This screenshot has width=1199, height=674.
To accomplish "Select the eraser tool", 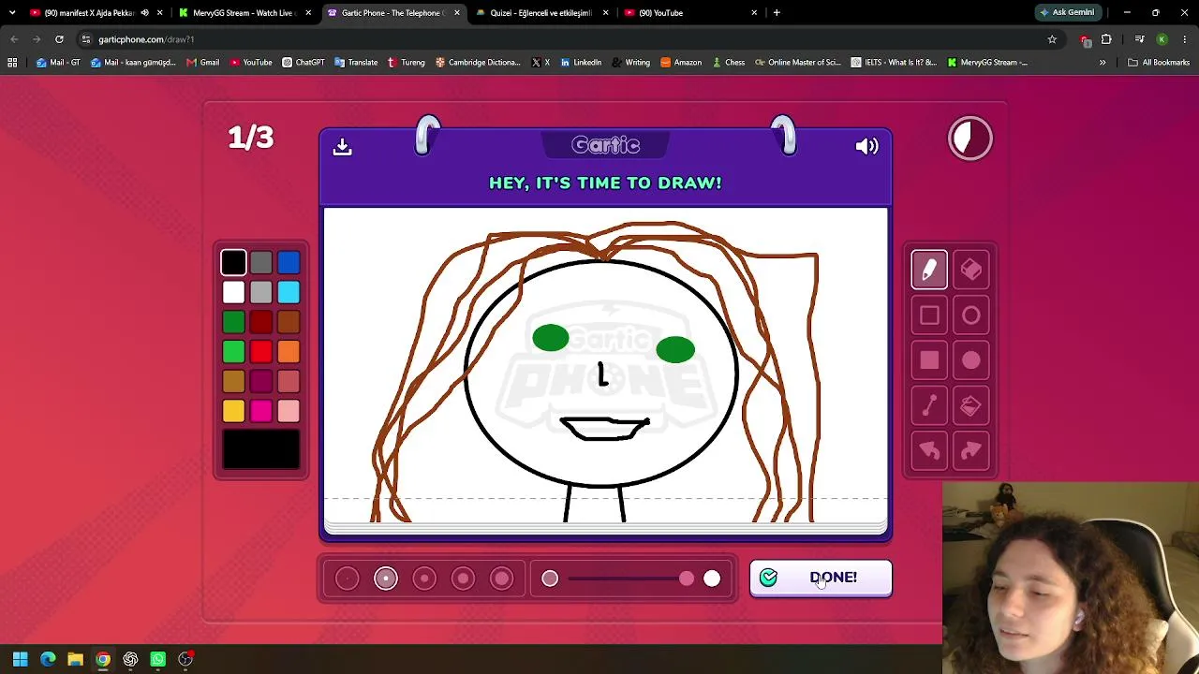I will 971,271.
